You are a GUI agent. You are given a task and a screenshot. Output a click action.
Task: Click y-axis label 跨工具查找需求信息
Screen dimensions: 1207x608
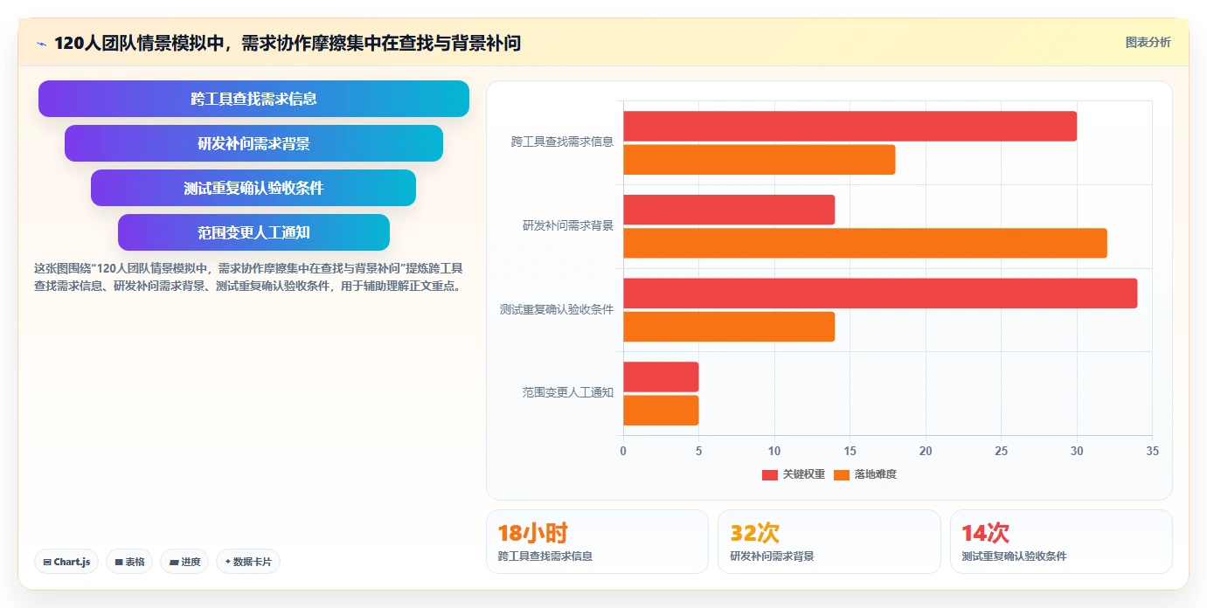coord(562,142)
